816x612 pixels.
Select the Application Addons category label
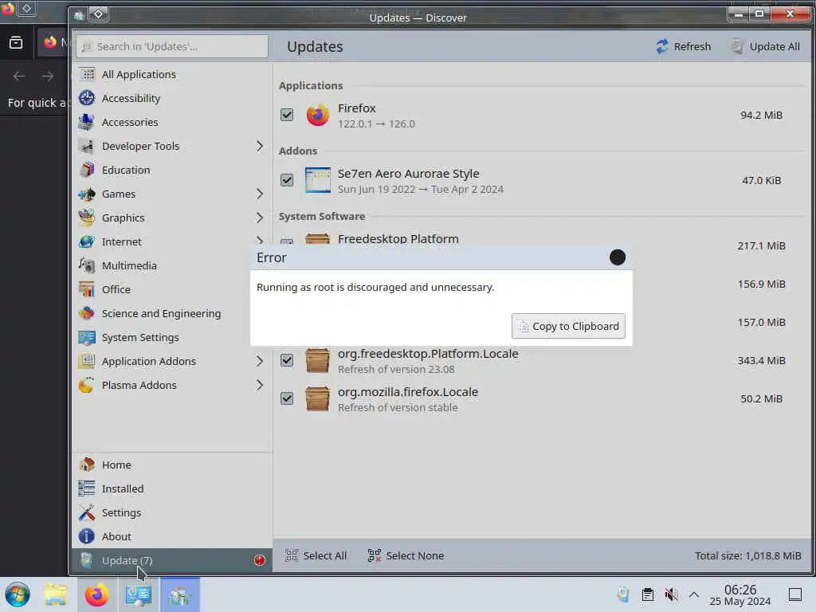click(149, 362)
